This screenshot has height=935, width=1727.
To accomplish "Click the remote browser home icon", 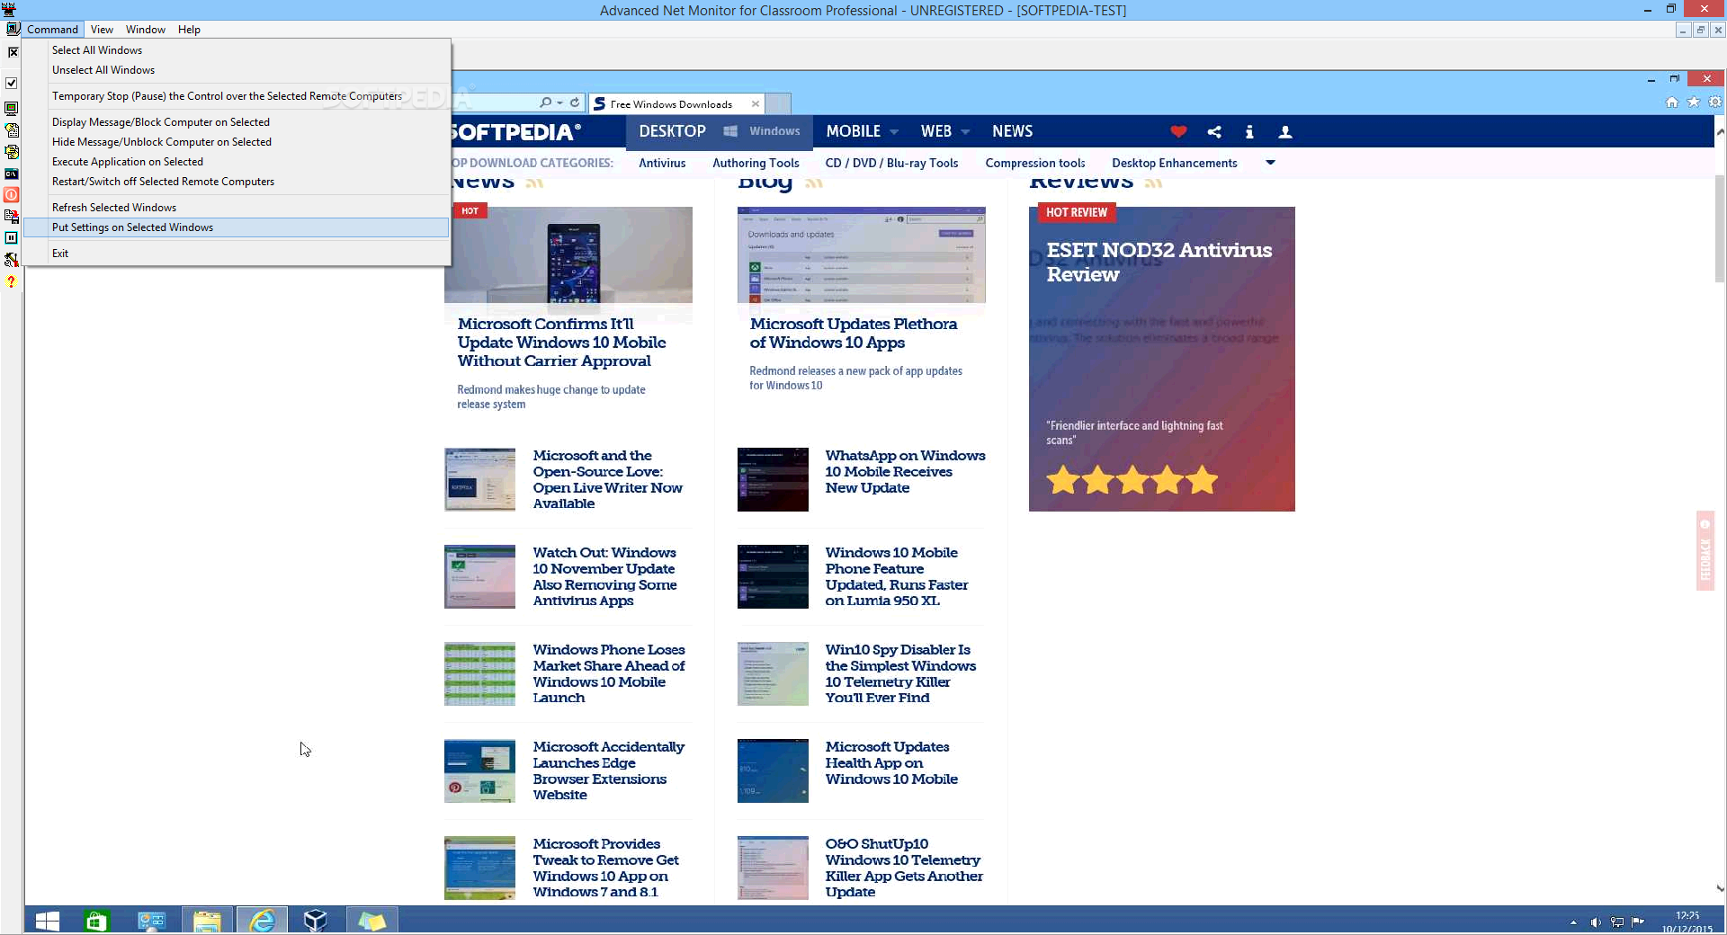I will (x=1671, y=102).
